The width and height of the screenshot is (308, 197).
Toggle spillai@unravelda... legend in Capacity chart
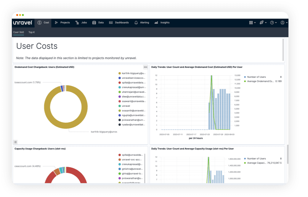pos(131,155)
